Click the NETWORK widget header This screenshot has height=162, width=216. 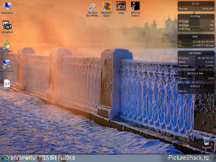click(x=195, y=53)
